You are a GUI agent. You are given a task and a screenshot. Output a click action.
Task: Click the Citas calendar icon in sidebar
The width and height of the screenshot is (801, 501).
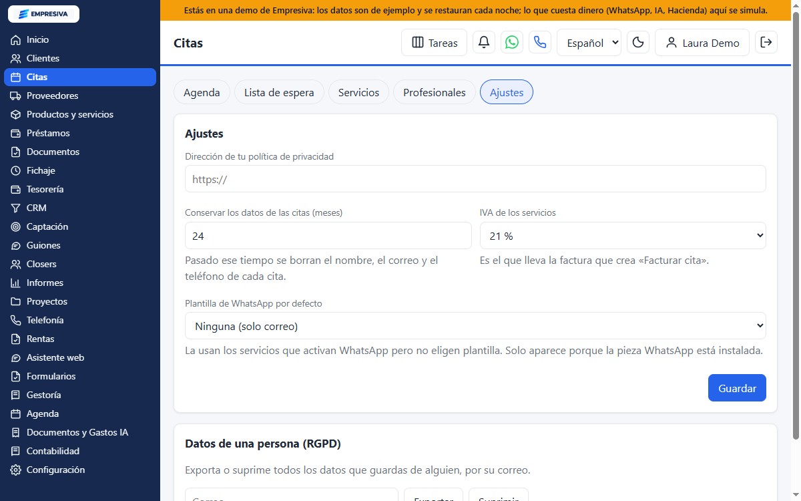point(16,77)
